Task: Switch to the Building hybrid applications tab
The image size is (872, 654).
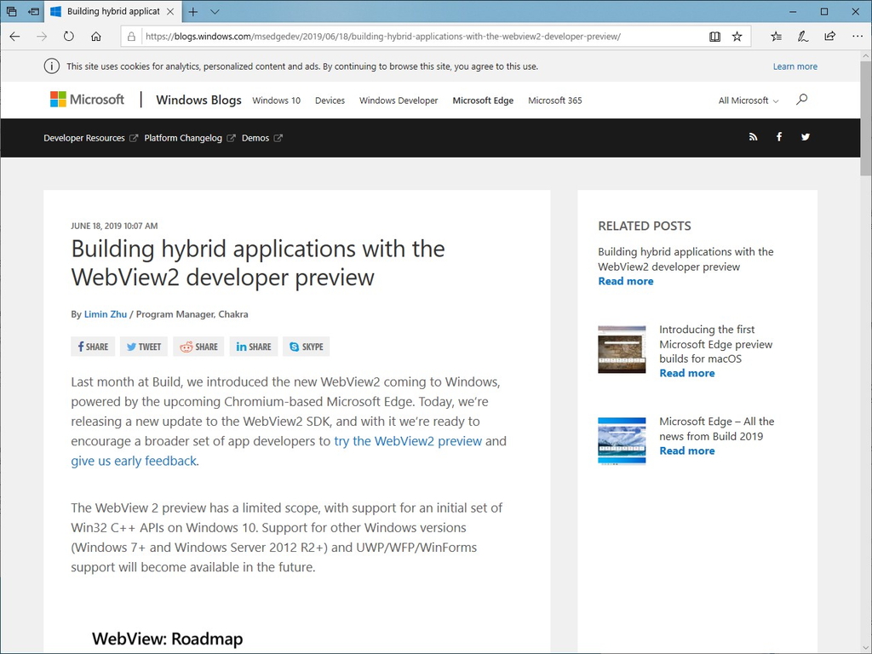Action: point(111,12)
